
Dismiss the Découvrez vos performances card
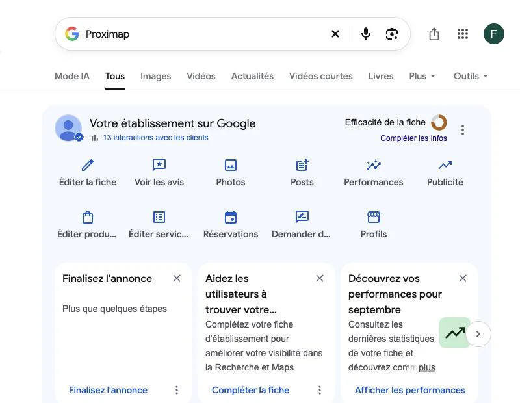(463, 278)
